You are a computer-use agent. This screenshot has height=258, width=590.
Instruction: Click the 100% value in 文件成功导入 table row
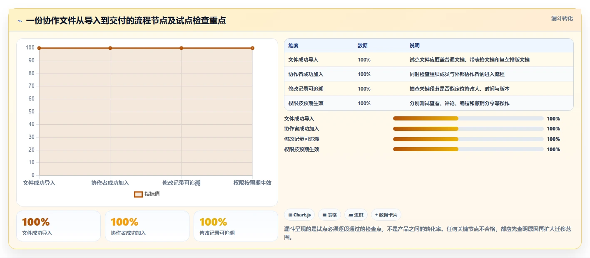(364, 60)
